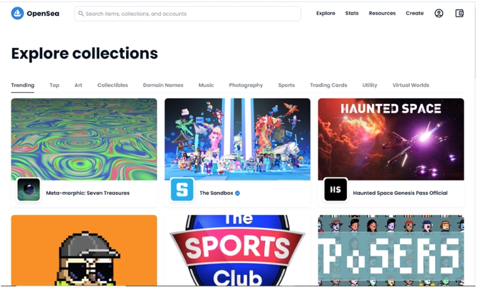Open the Haunted Space banner image

(x=391, y=139)
